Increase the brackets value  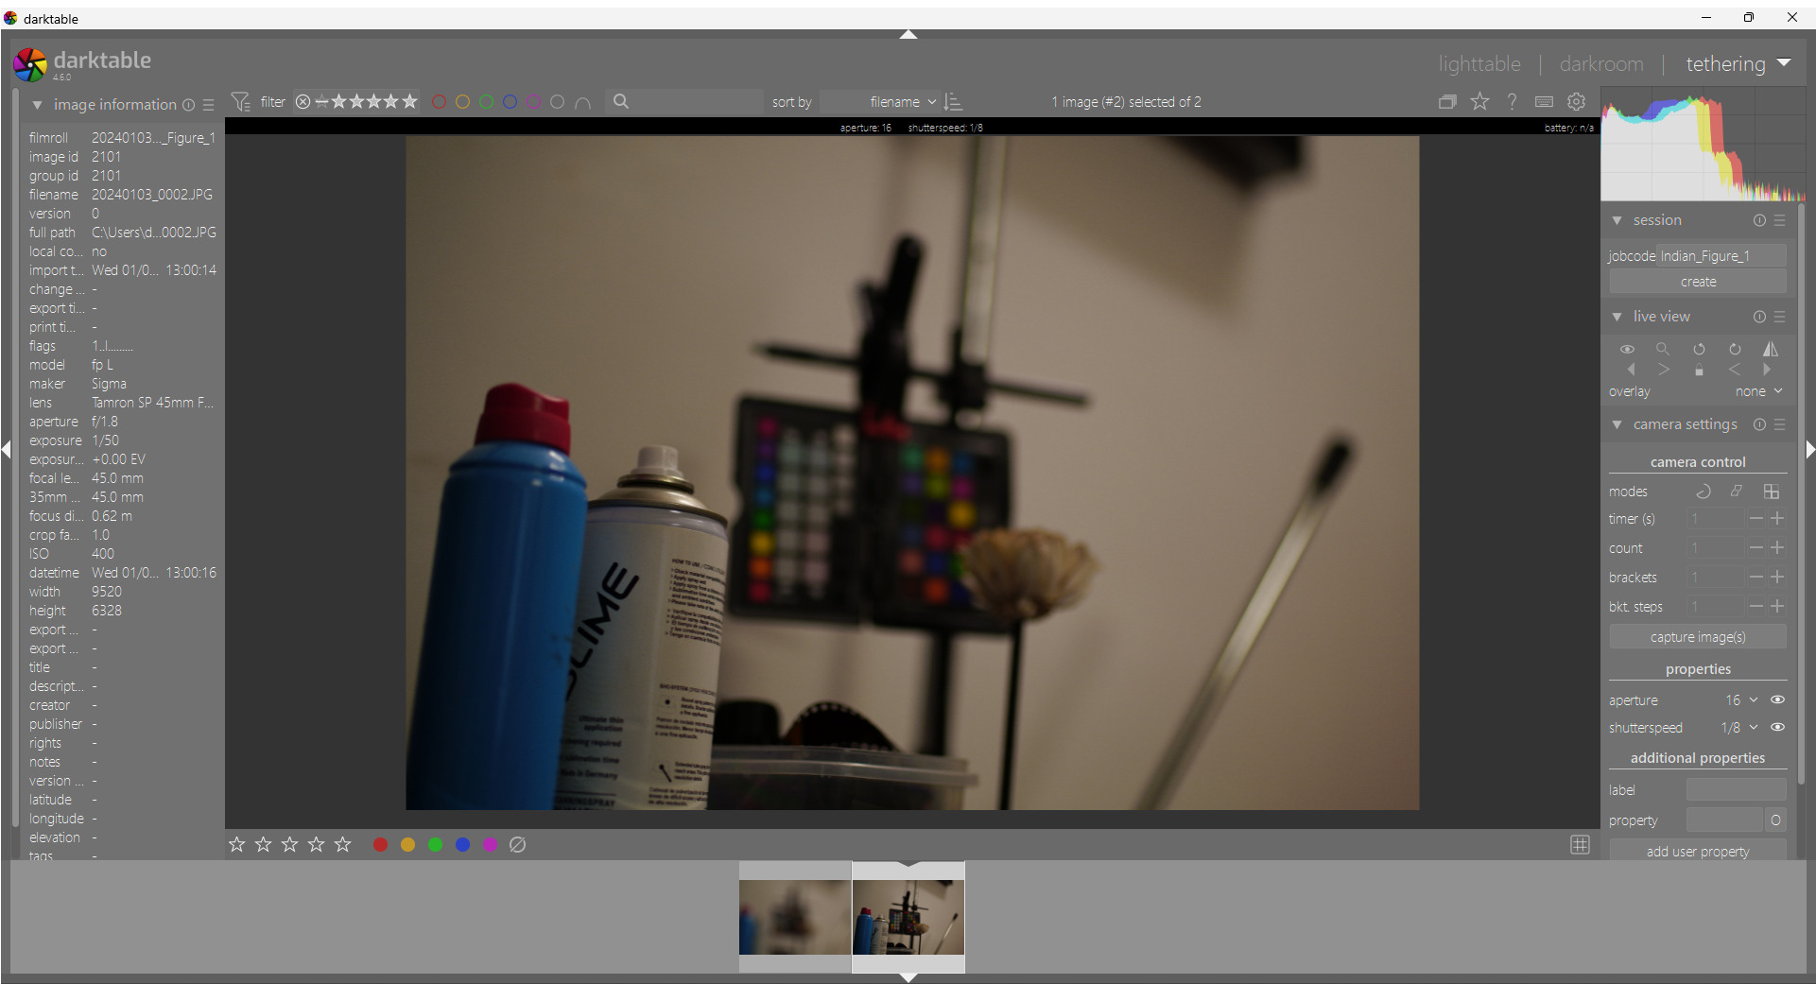coord(1778,578)
